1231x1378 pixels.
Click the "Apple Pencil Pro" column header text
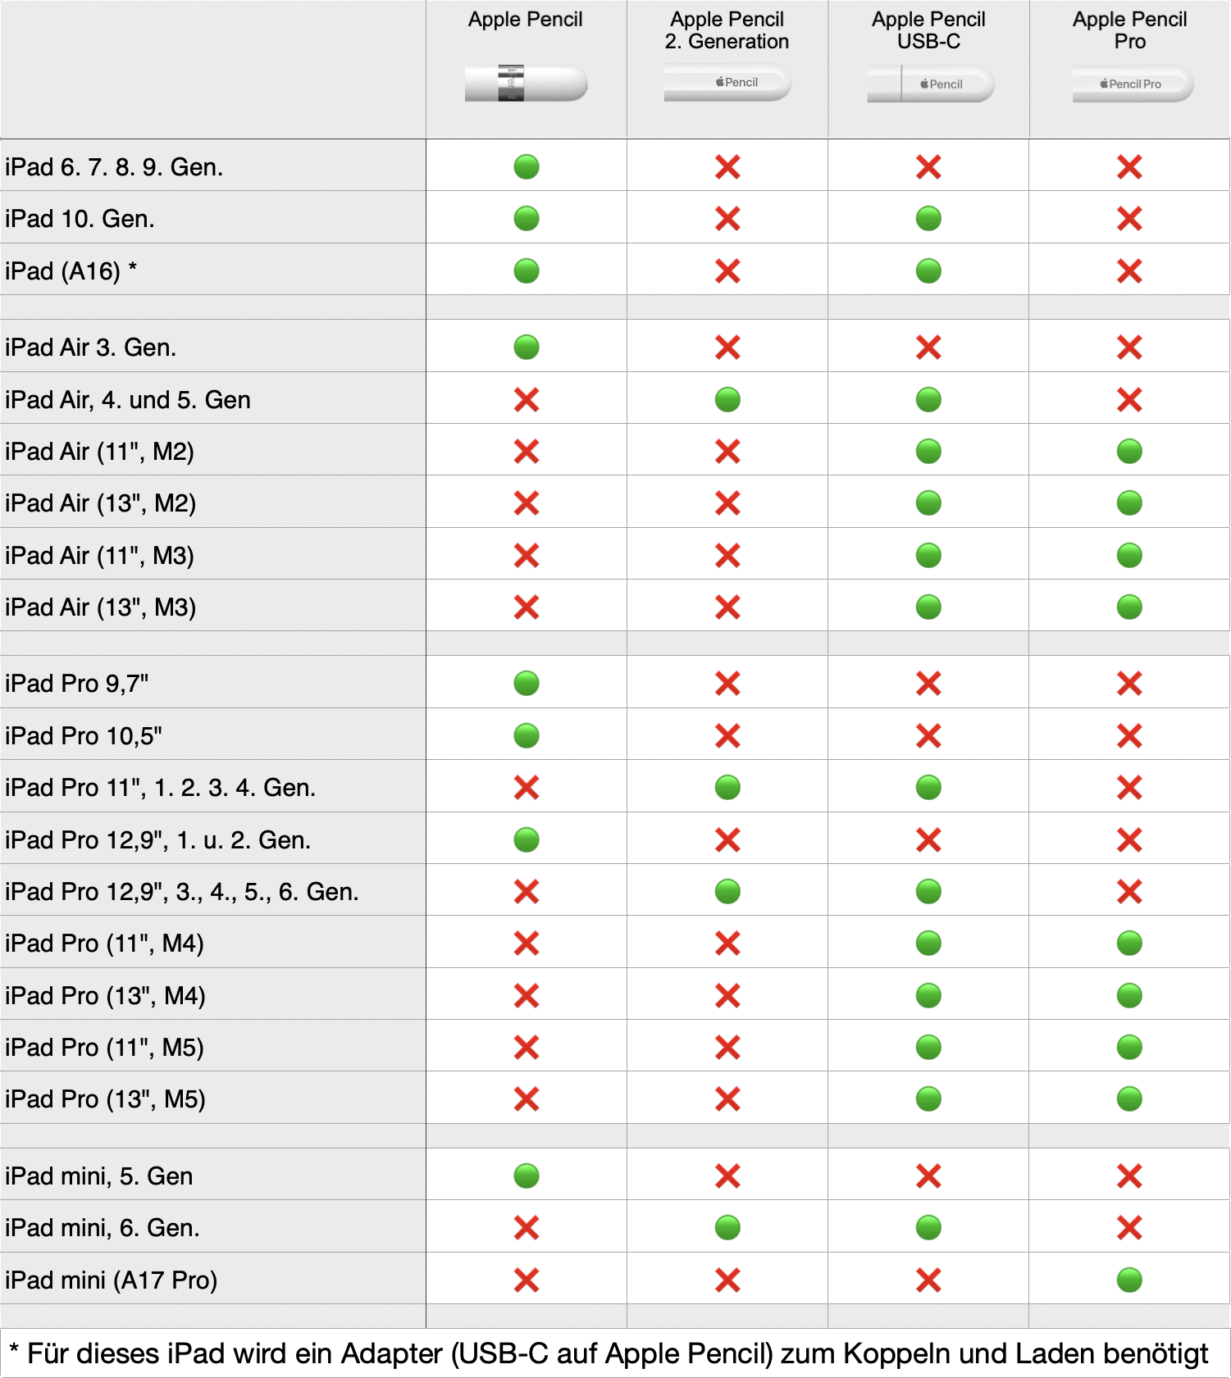pyautogui.click(x=1129, y=30)
